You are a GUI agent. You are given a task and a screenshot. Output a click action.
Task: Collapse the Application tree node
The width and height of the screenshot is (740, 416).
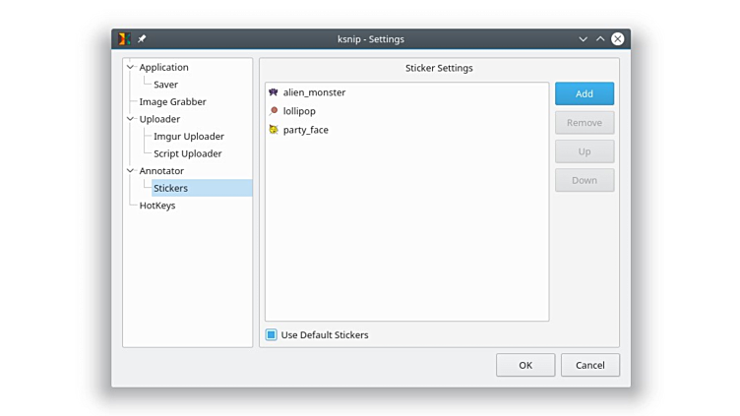pos(131,68)
